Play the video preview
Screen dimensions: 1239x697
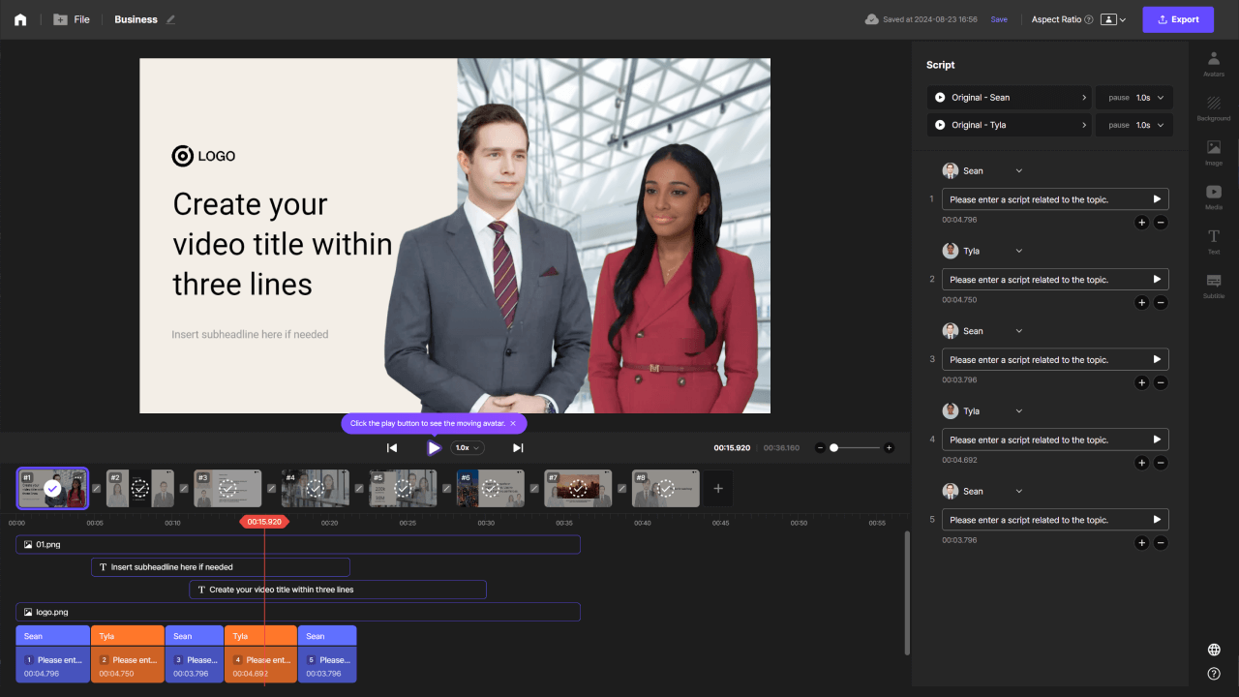434,447
